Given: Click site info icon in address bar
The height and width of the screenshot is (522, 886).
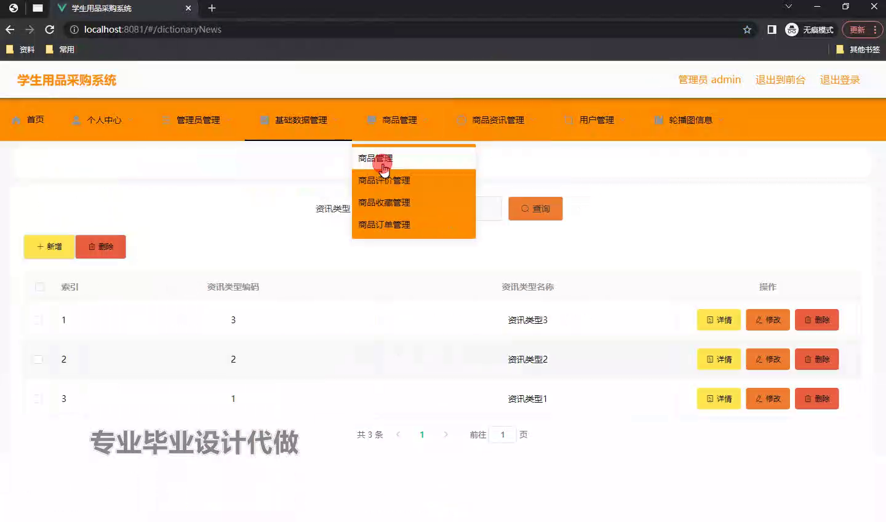Looking at the screenshot, I should click(74, 30).
